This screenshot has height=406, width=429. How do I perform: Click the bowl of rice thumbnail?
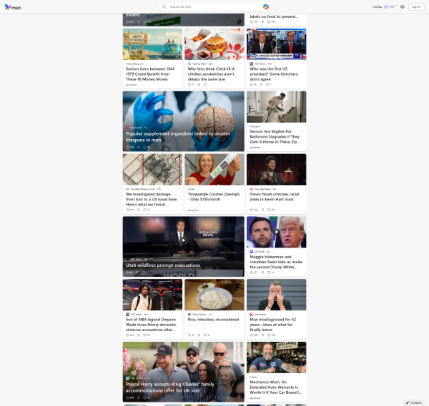[214, 295]
